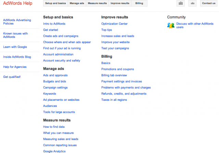Open Ad placements on websites link
219x153 pixels.
click(x=61, y=100)
